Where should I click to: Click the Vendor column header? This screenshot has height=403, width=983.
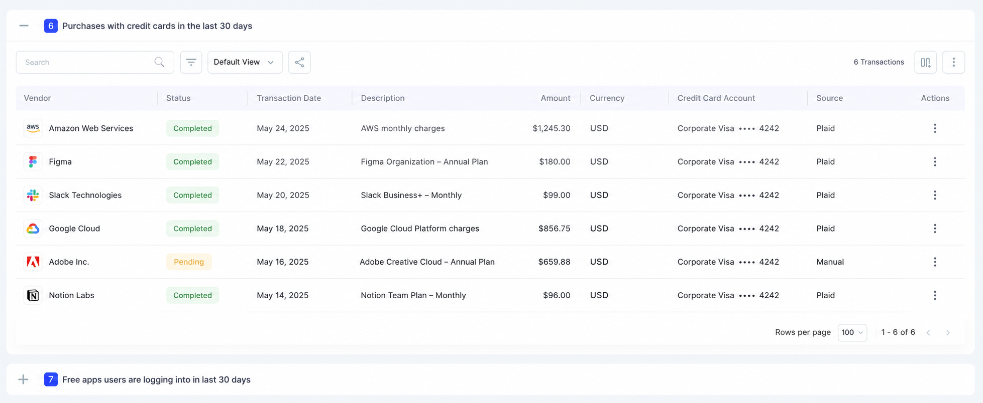pyautogui.click(x=38, y=98)
